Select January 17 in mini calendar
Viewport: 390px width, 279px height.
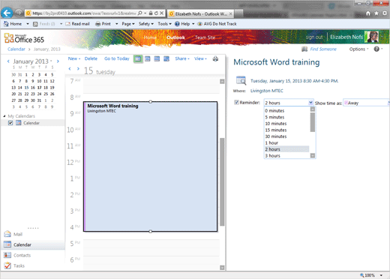point(39,88)
